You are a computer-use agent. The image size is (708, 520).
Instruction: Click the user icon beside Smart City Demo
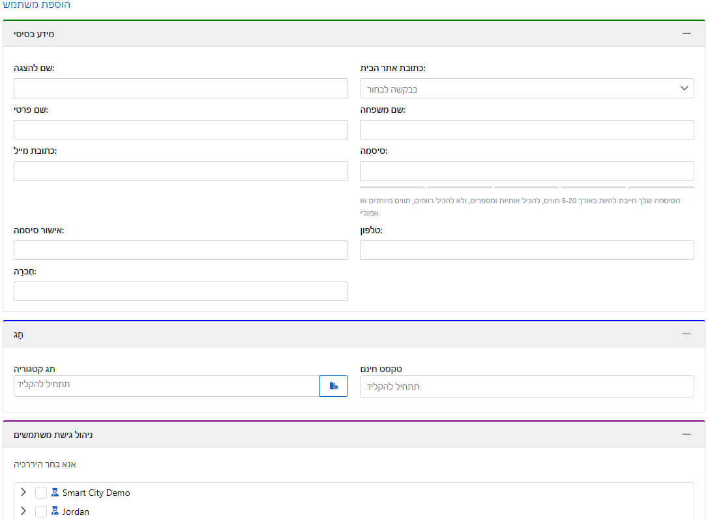tap(55, 493)
